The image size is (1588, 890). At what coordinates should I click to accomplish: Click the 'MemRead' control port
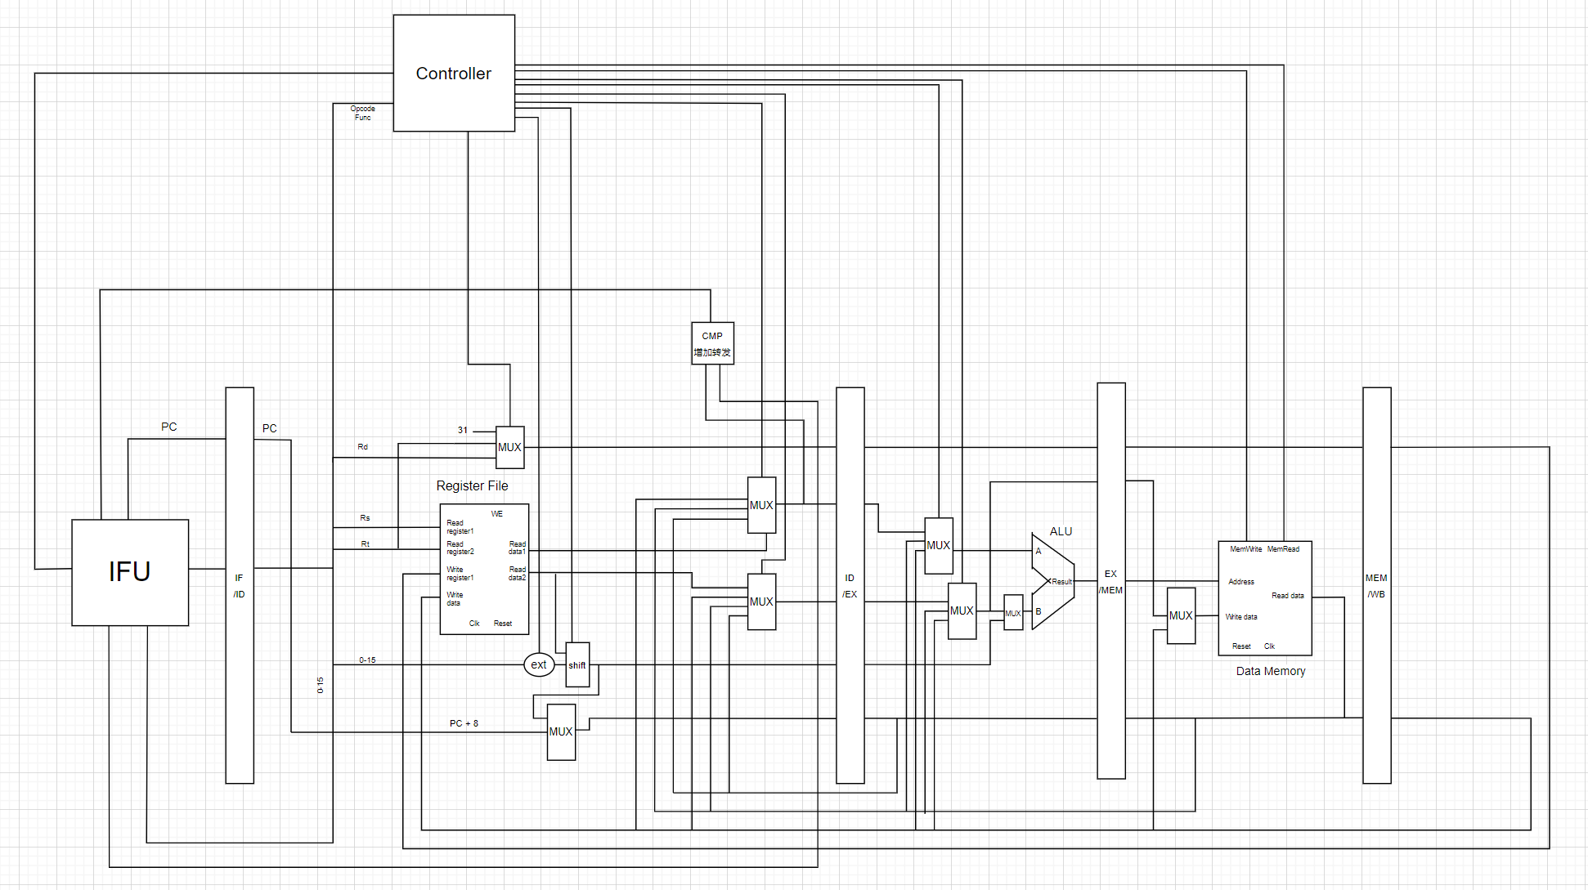1284,549
